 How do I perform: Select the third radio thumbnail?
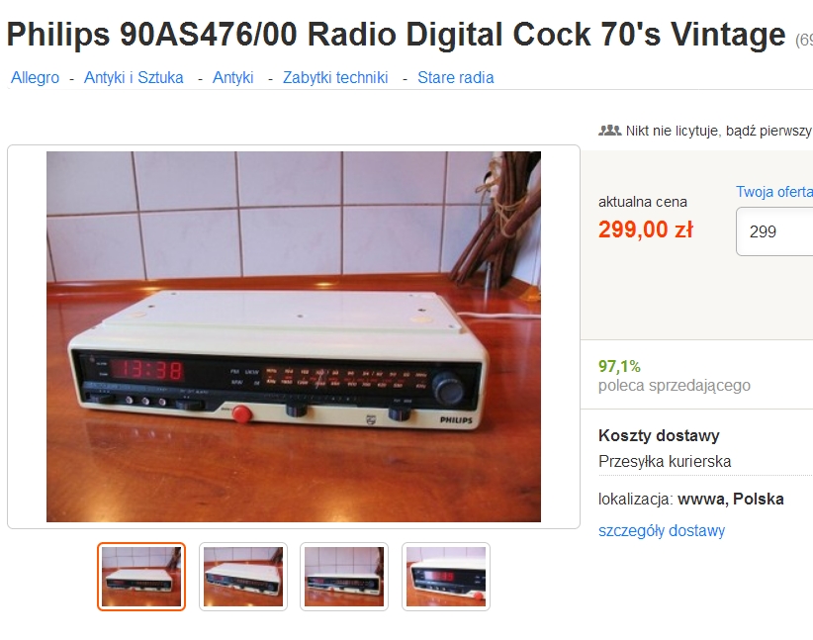point(344,577)
